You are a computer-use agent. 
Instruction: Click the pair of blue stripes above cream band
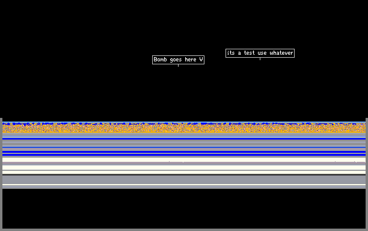(184, 153)
